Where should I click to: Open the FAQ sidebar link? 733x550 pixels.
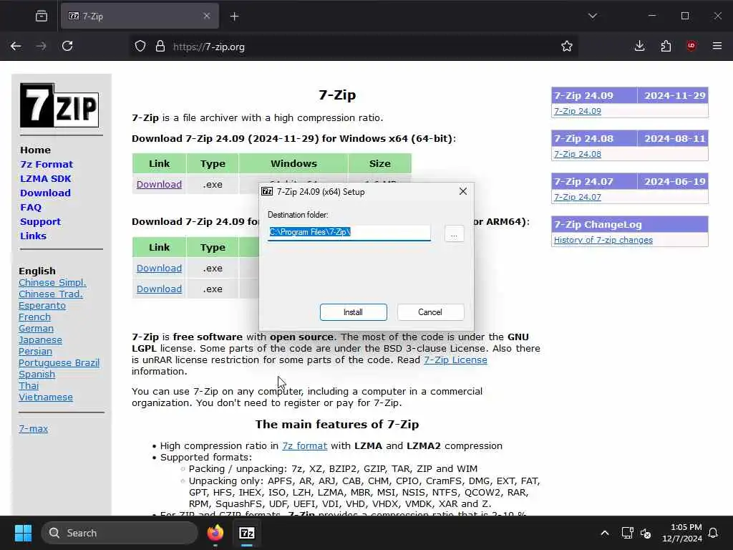tap(31, 207)
